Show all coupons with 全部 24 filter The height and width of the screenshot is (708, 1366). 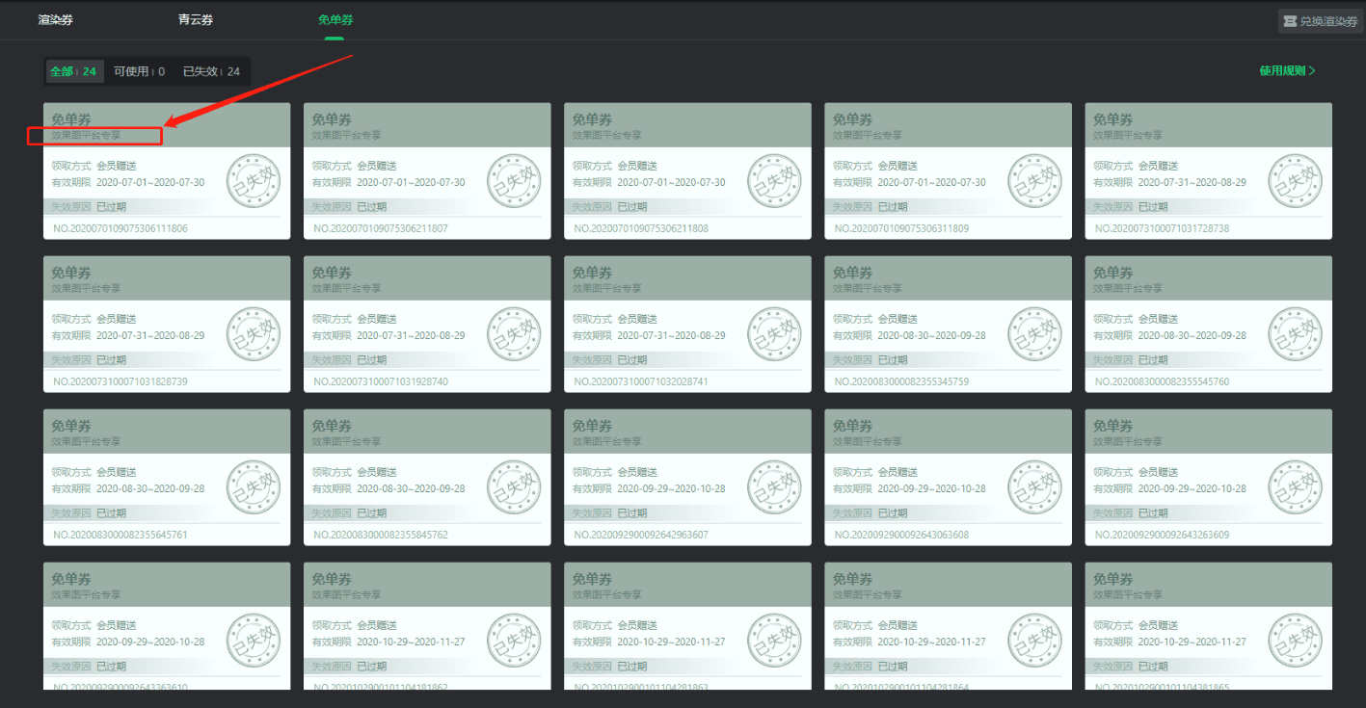click(73, 71)
